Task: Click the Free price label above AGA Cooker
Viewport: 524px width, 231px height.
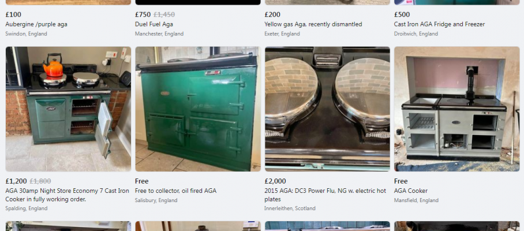Action: coord(401,181)
